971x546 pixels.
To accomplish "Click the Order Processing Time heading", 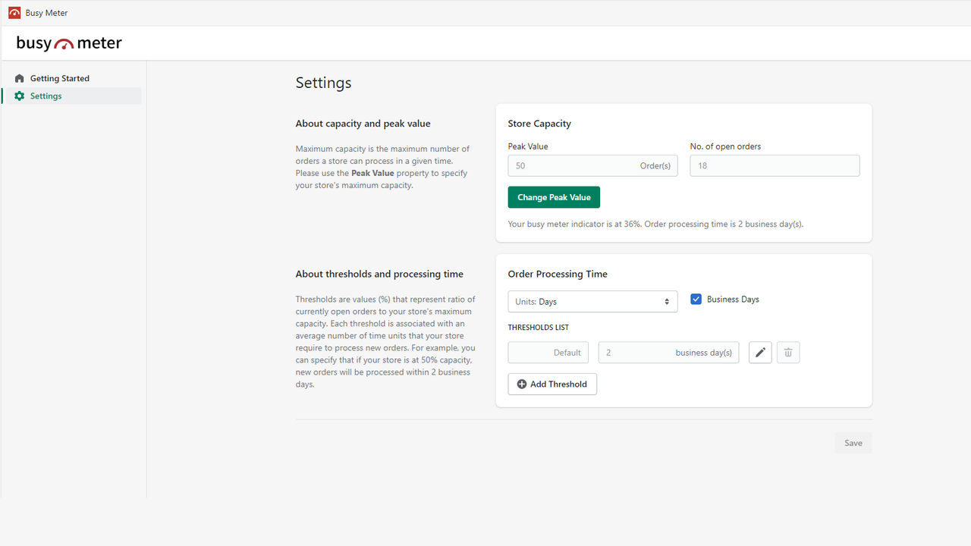I will 558,275.
